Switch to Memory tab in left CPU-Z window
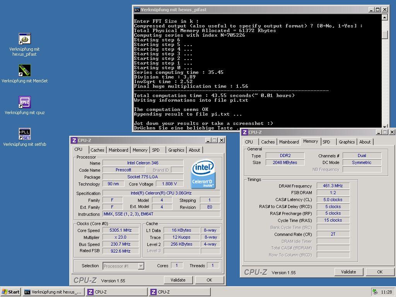Screen dimensions: 396x297 click(140, 150)
